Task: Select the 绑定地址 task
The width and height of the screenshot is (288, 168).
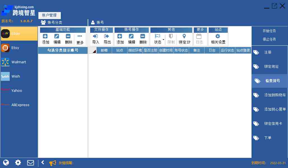Action: (x=270, y=67)
